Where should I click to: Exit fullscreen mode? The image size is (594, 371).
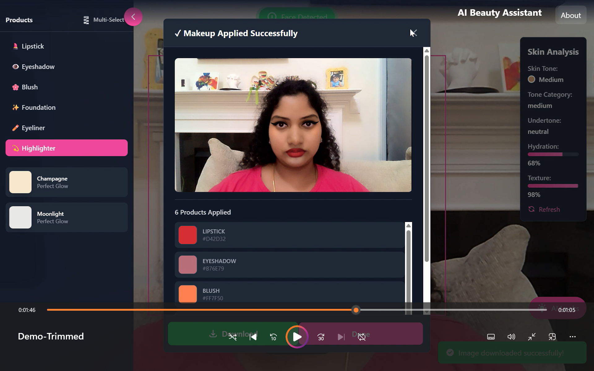tap(532, 337)
